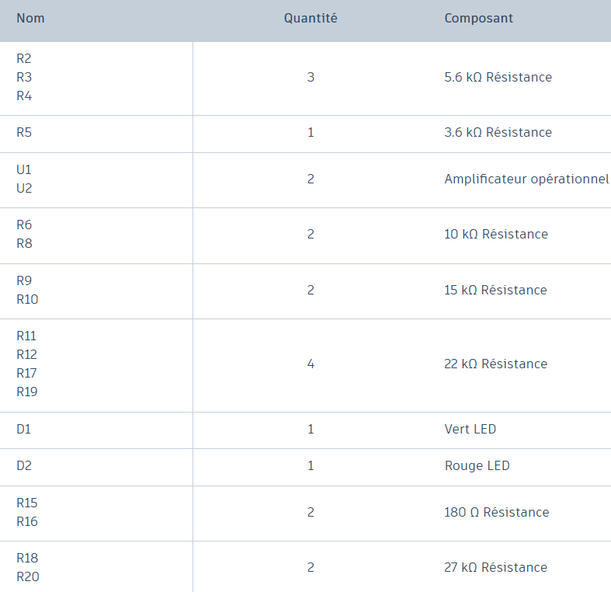The height and width of the screenshot is (592, 611).
Task: Click the R17 name label
Action: tap(27, 373)
